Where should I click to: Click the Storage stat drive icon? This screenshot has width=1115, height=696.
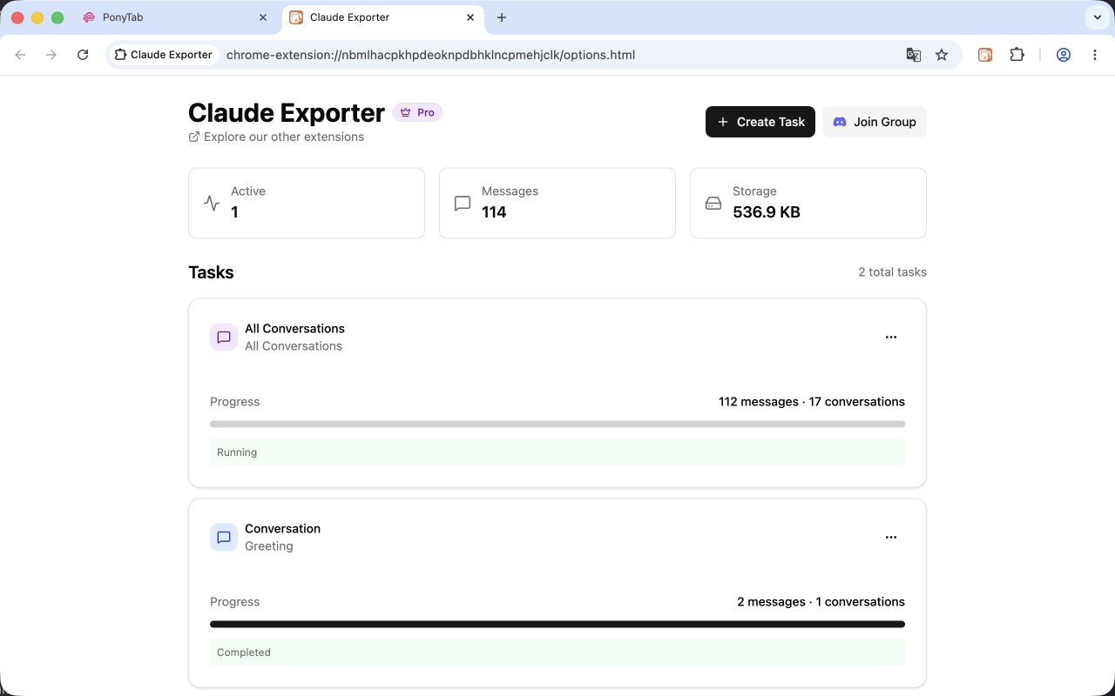tap(713, 203)
